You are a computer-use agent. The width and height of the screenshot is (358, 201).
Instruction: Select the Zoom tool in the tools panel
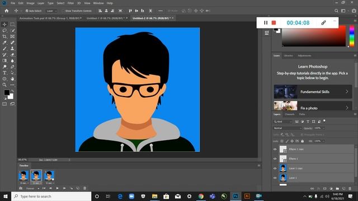4,85
